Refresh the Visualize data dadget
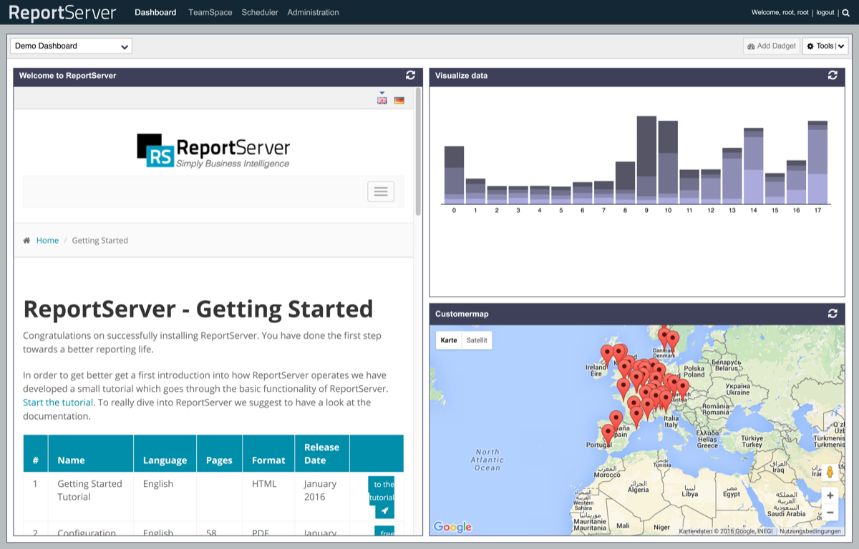Screen dimensions: 859x549 pos(833,75)
